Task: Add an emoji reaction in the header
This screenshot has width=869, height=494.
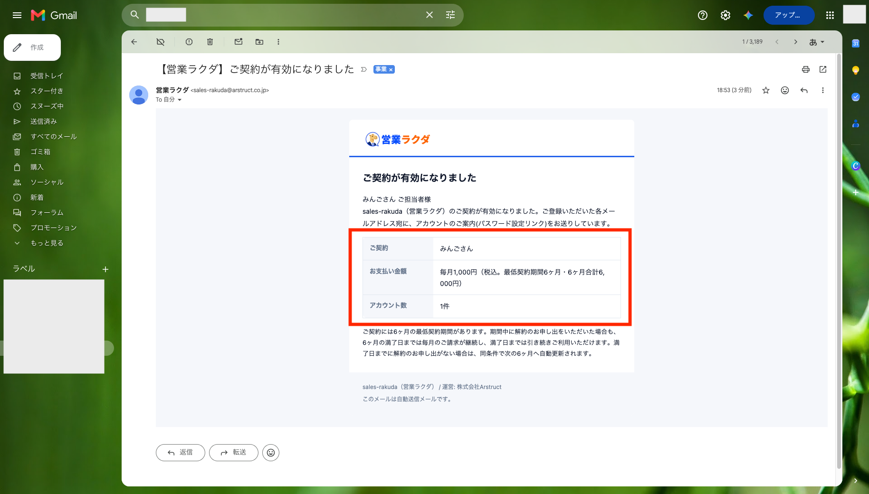Action: 785,90
